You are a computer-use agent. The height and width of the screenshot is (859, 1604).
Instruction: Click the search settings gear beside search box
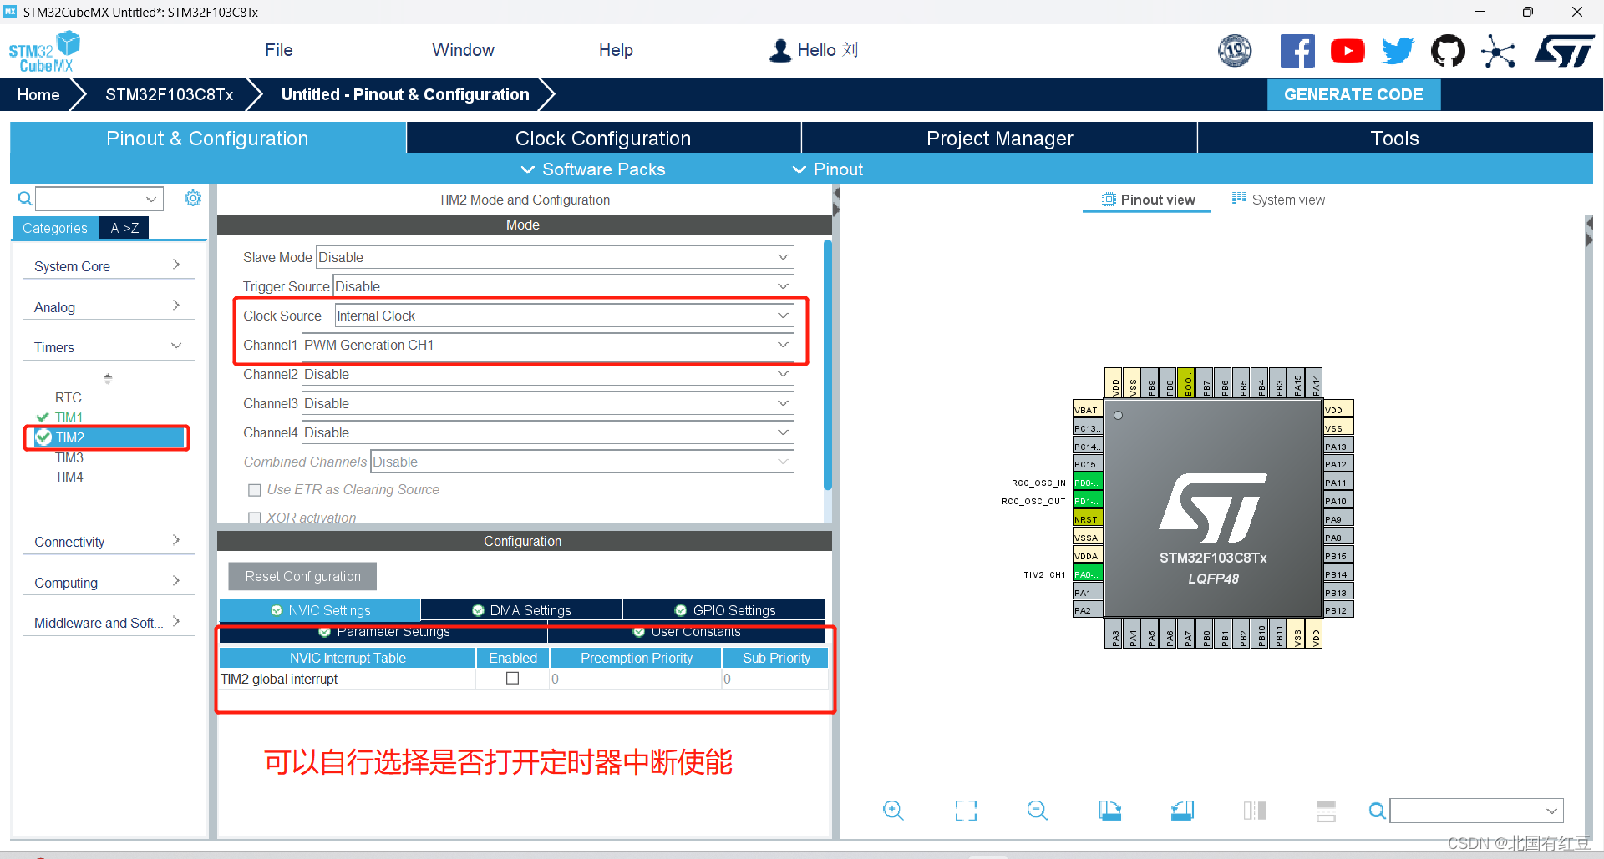193,198
